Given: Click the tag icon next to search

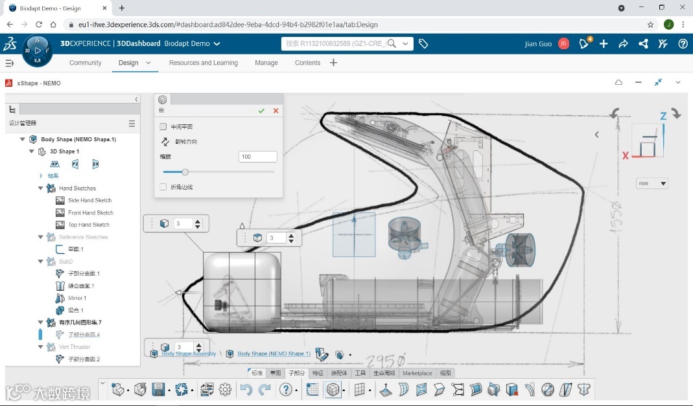Looking at the screenshot, I should pyautogui.click(x=423, y=43).
